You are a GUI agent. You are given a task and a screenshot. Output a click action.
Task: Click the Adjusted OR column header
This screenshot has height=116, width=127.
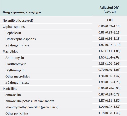pyautogui.click(x=110, y=10)
